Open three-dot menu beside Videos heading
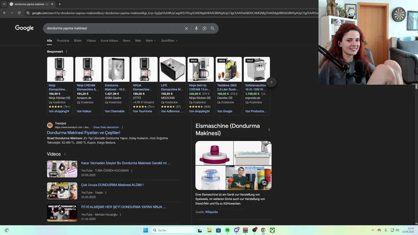The width and height of the screenshot is (418, 235). tap(65, 154)
